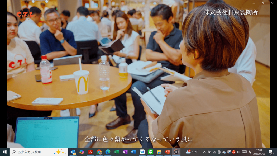
Task: Open PowerPoint from the taskbar
Action: 168,152
